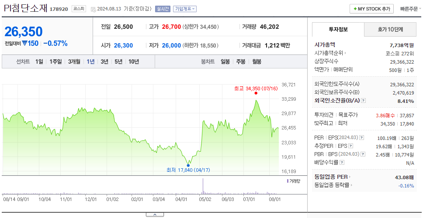Click the PI첨단소재 stock name
This screenshot has width=423, height=218.
25,8
